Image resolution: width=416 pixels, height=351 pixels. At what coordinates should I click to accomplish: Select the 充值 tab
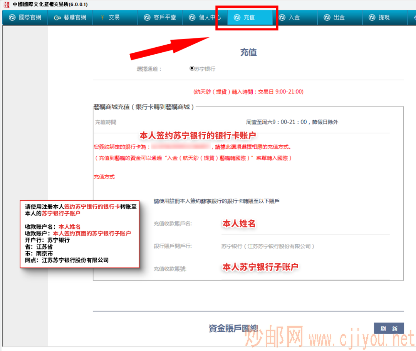click(250, 17)
